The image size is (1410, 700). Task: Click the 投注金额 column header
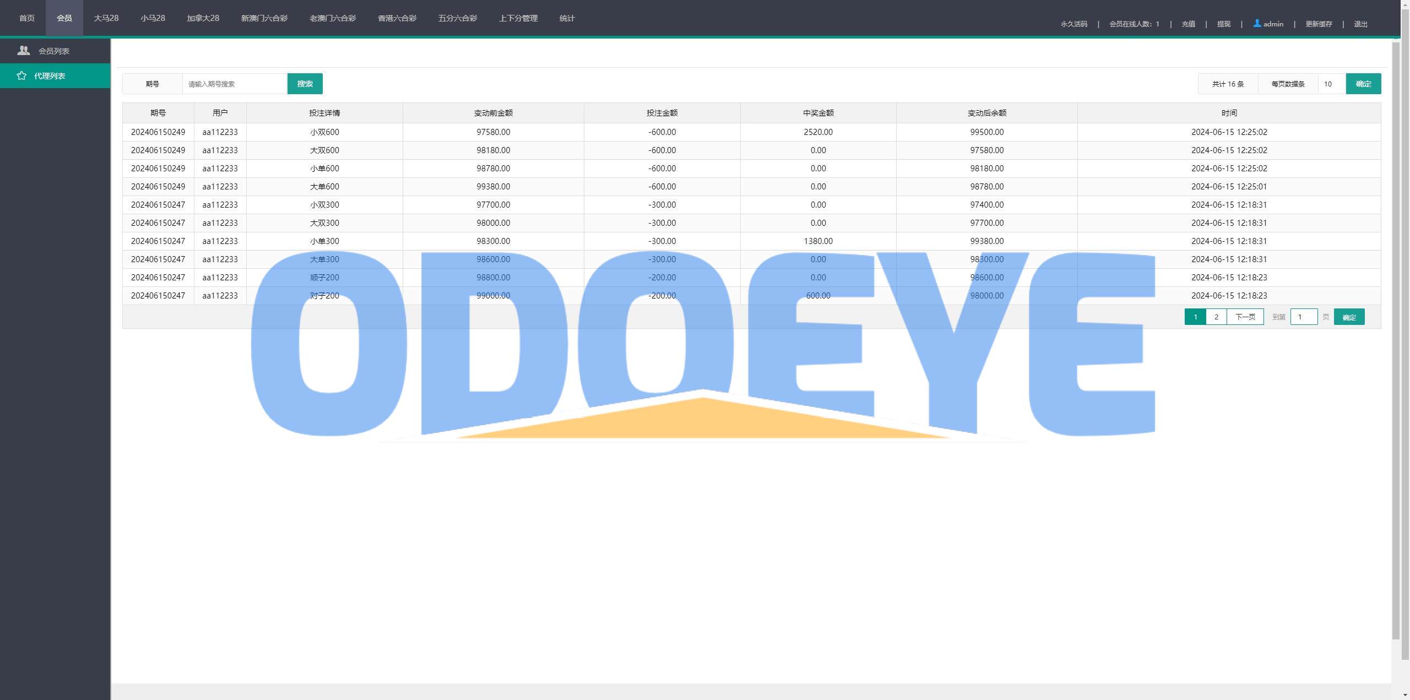tap(662, 113)
